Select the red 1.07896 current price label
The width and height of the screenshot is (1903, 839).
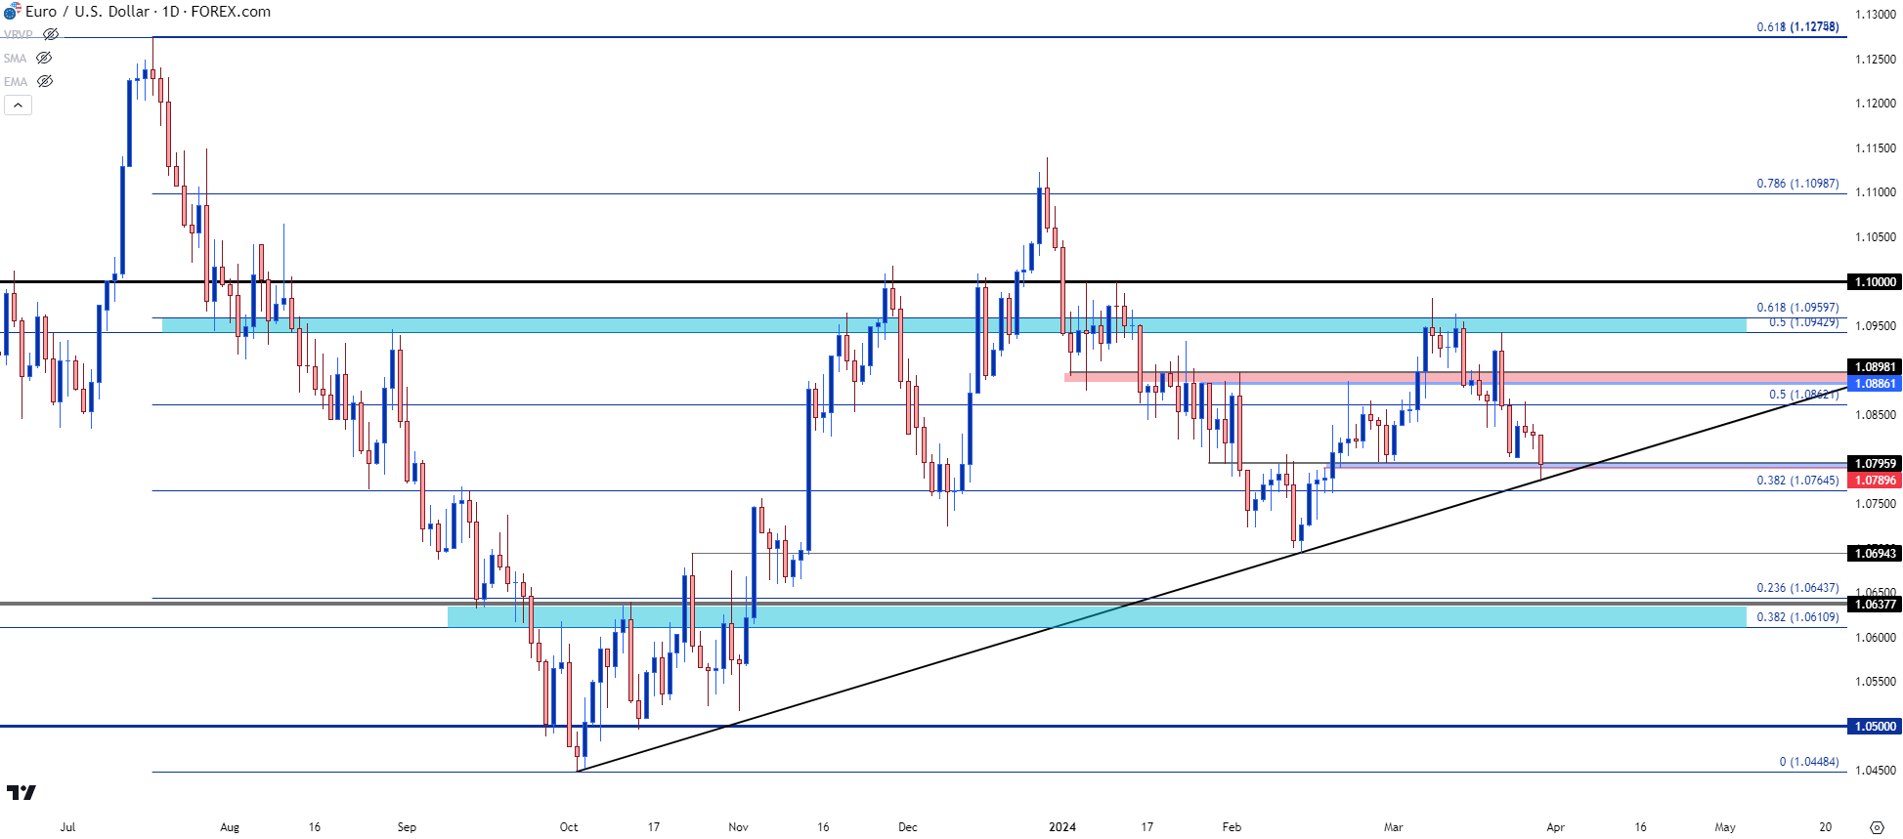tap(1874, 481)
